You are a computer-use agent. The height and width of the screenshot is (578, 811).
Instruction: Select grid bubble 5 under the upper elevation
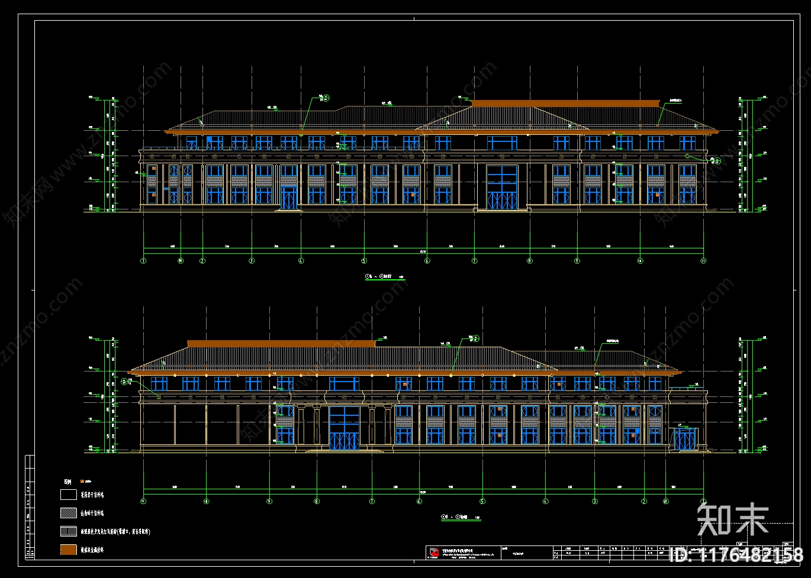point(363,260)
